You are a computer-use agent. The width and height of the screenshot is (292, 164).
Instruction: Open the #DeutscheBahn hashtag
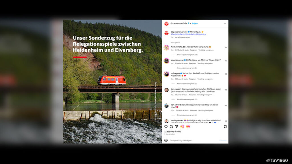[x=177, y=34]
